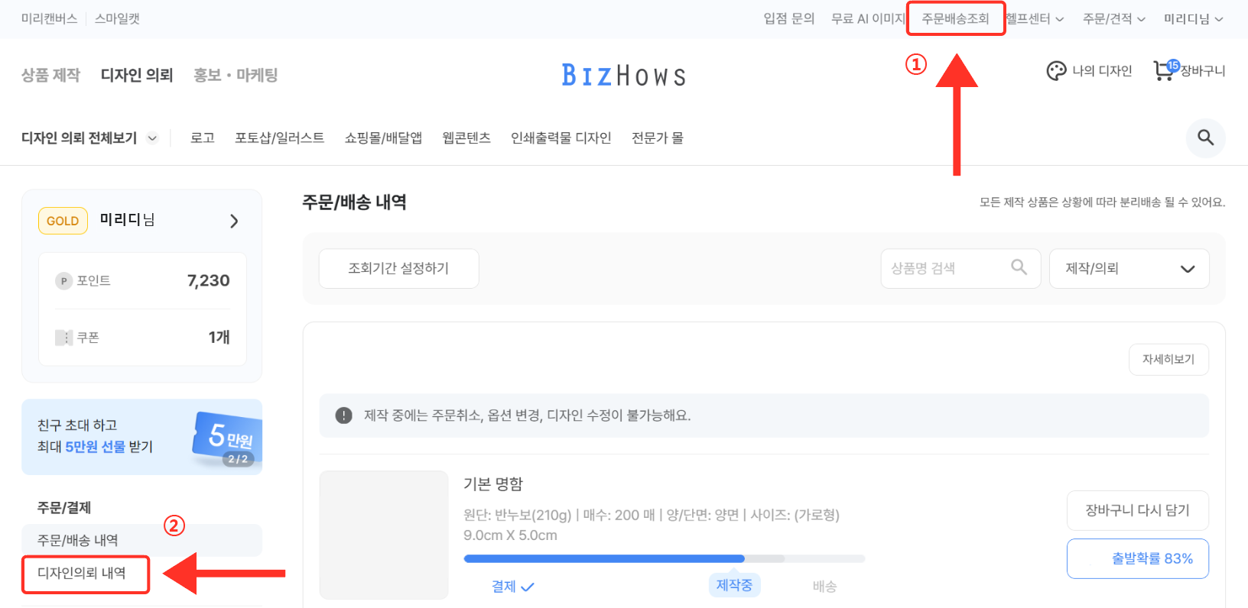
Task: Click the 장바구니 다시 담기 button
Action: (x=1137, y=510)
